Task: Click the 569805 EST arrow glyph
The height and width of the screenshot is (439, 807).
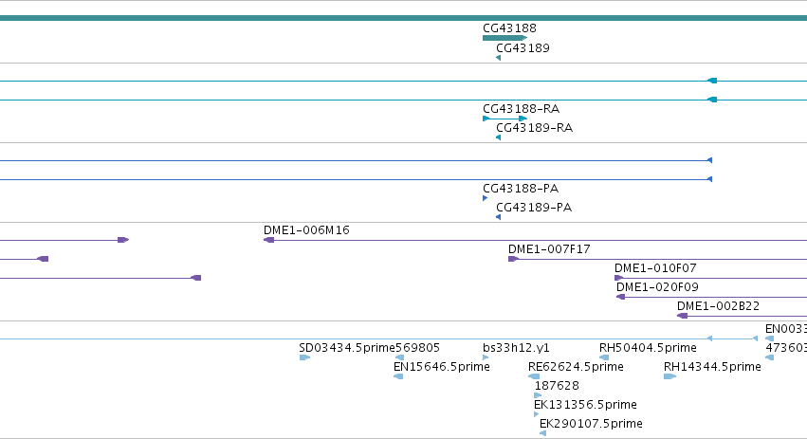Action: pos(399,357)
